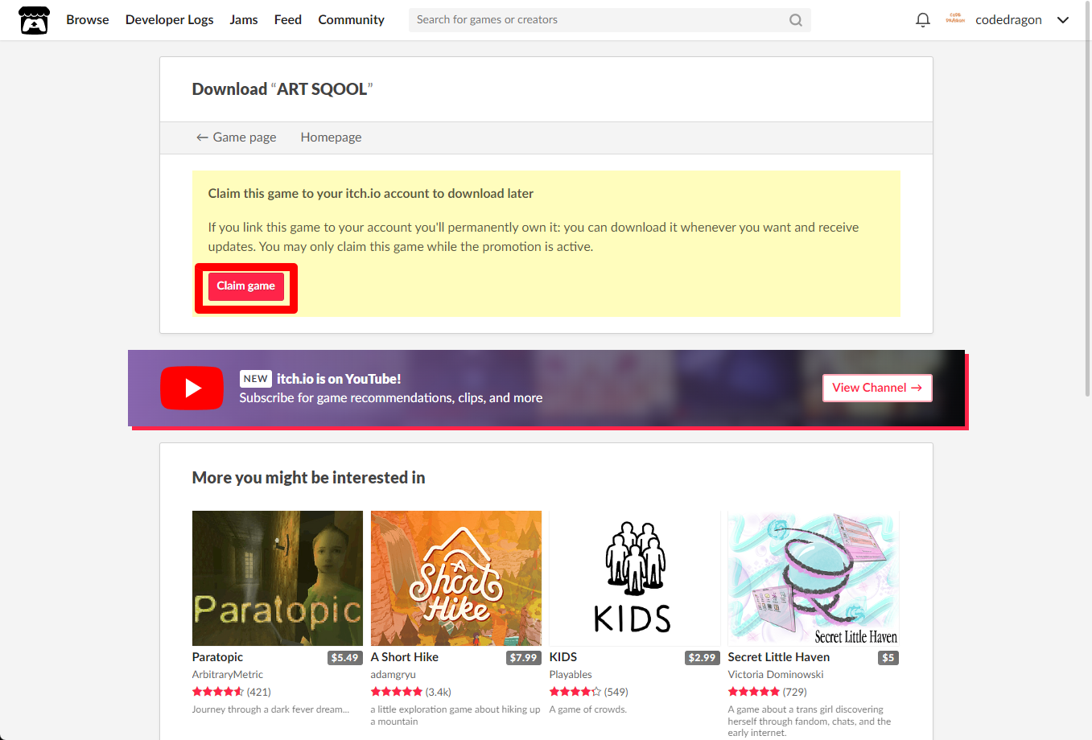Open the ArbitraryMetric author page
Viewport: 1092px width, 740px height.
228,675
